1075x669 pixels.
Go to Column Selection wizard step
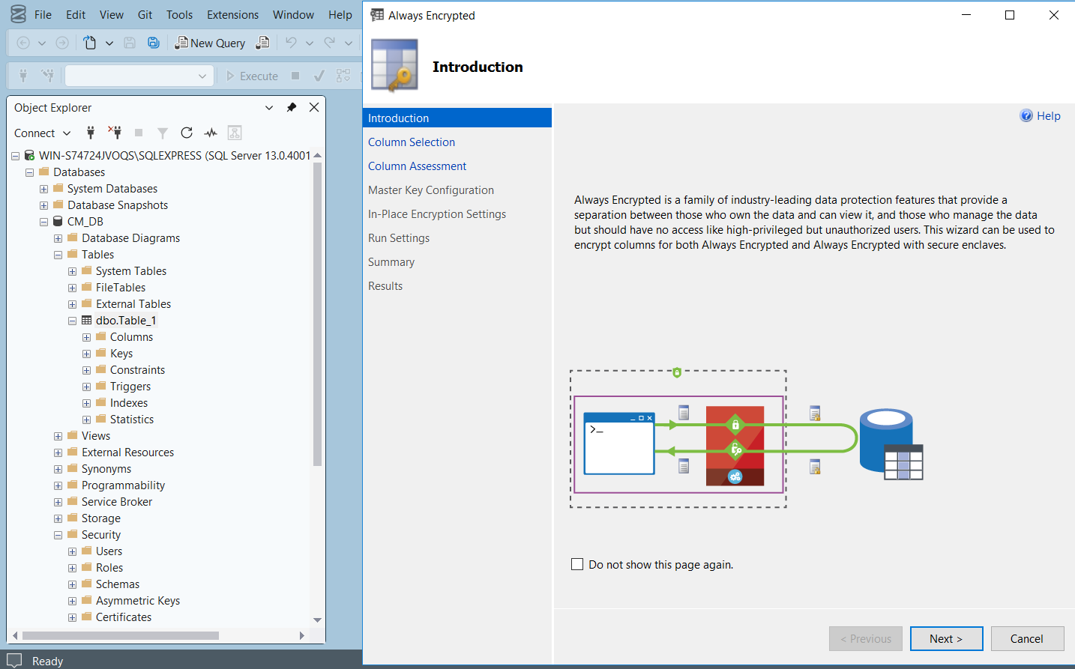(412, 142)
